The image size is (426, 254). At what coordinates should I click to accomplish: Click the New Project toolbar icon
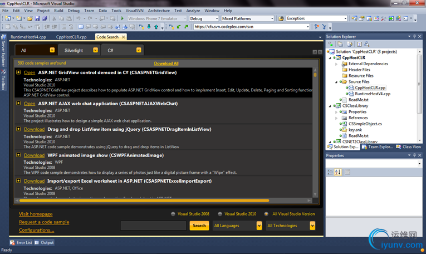tap(8, 18)
